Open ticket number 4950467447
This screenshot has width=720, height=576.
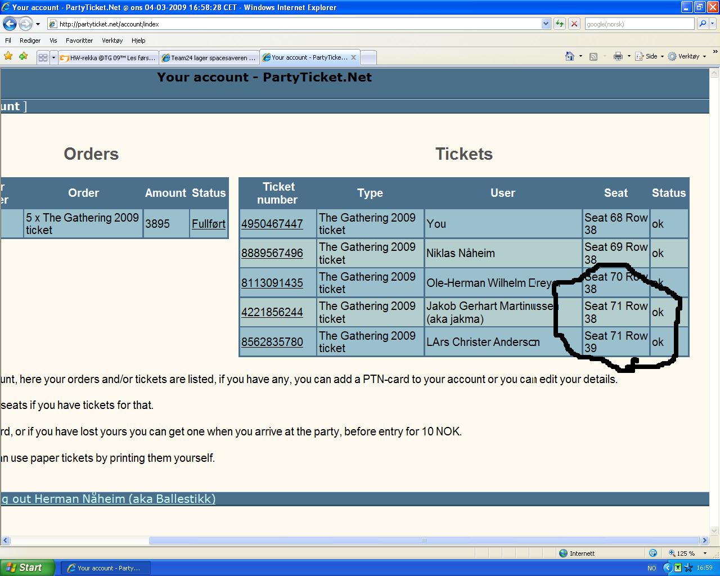pos(272,224)
